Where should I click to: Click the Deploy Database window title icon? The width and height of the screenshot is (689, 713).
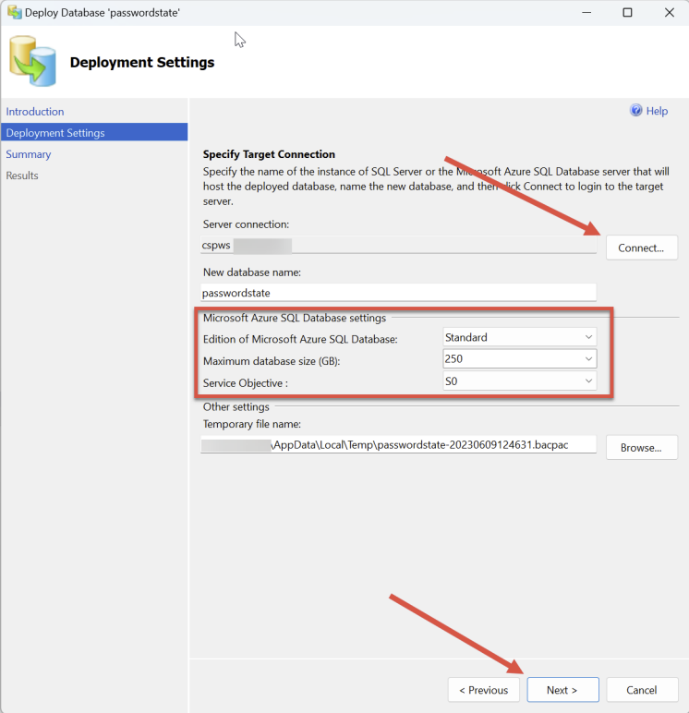tap(14, 12)
